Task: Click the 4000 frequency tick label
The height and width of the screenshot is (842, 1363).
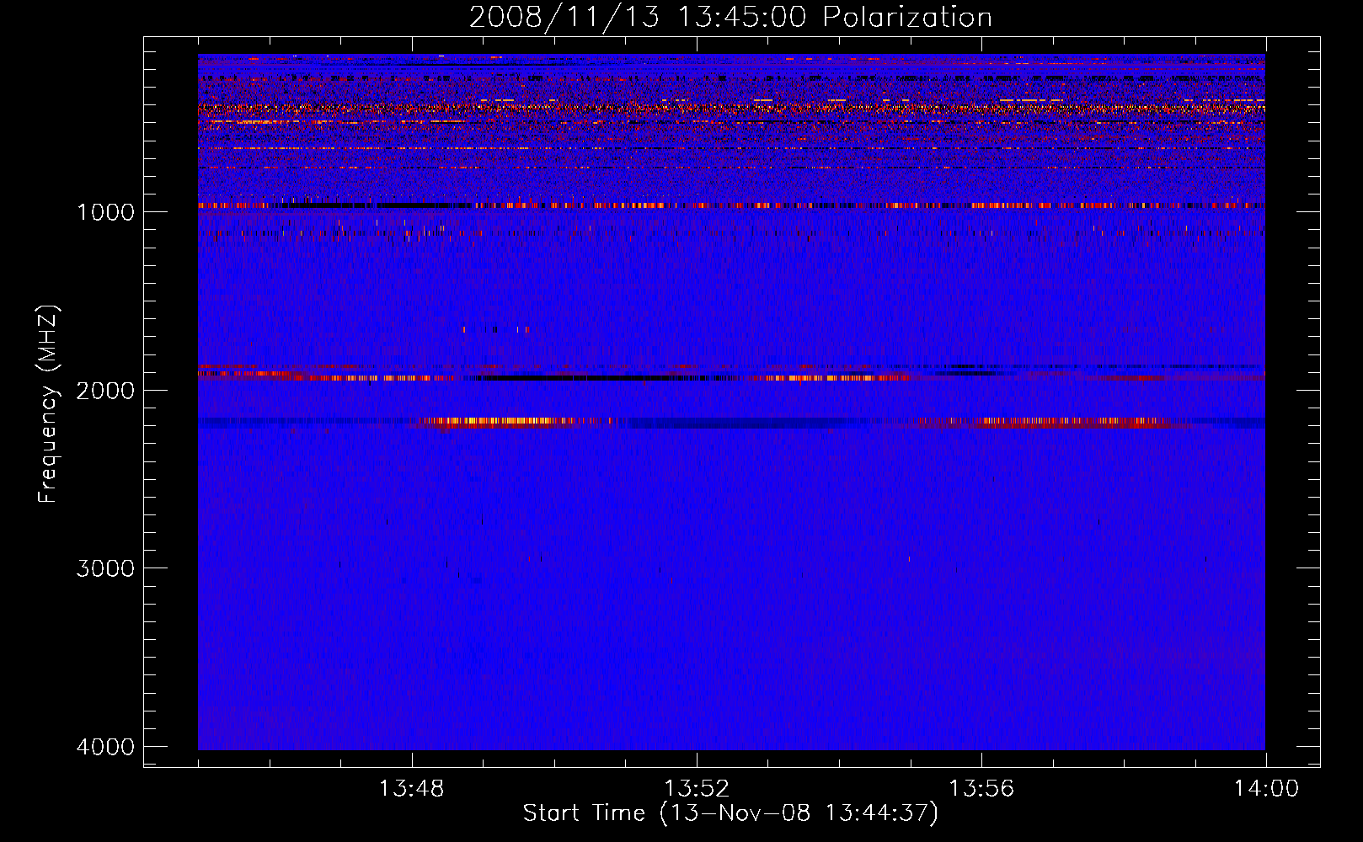Action: tap(105, 747)
